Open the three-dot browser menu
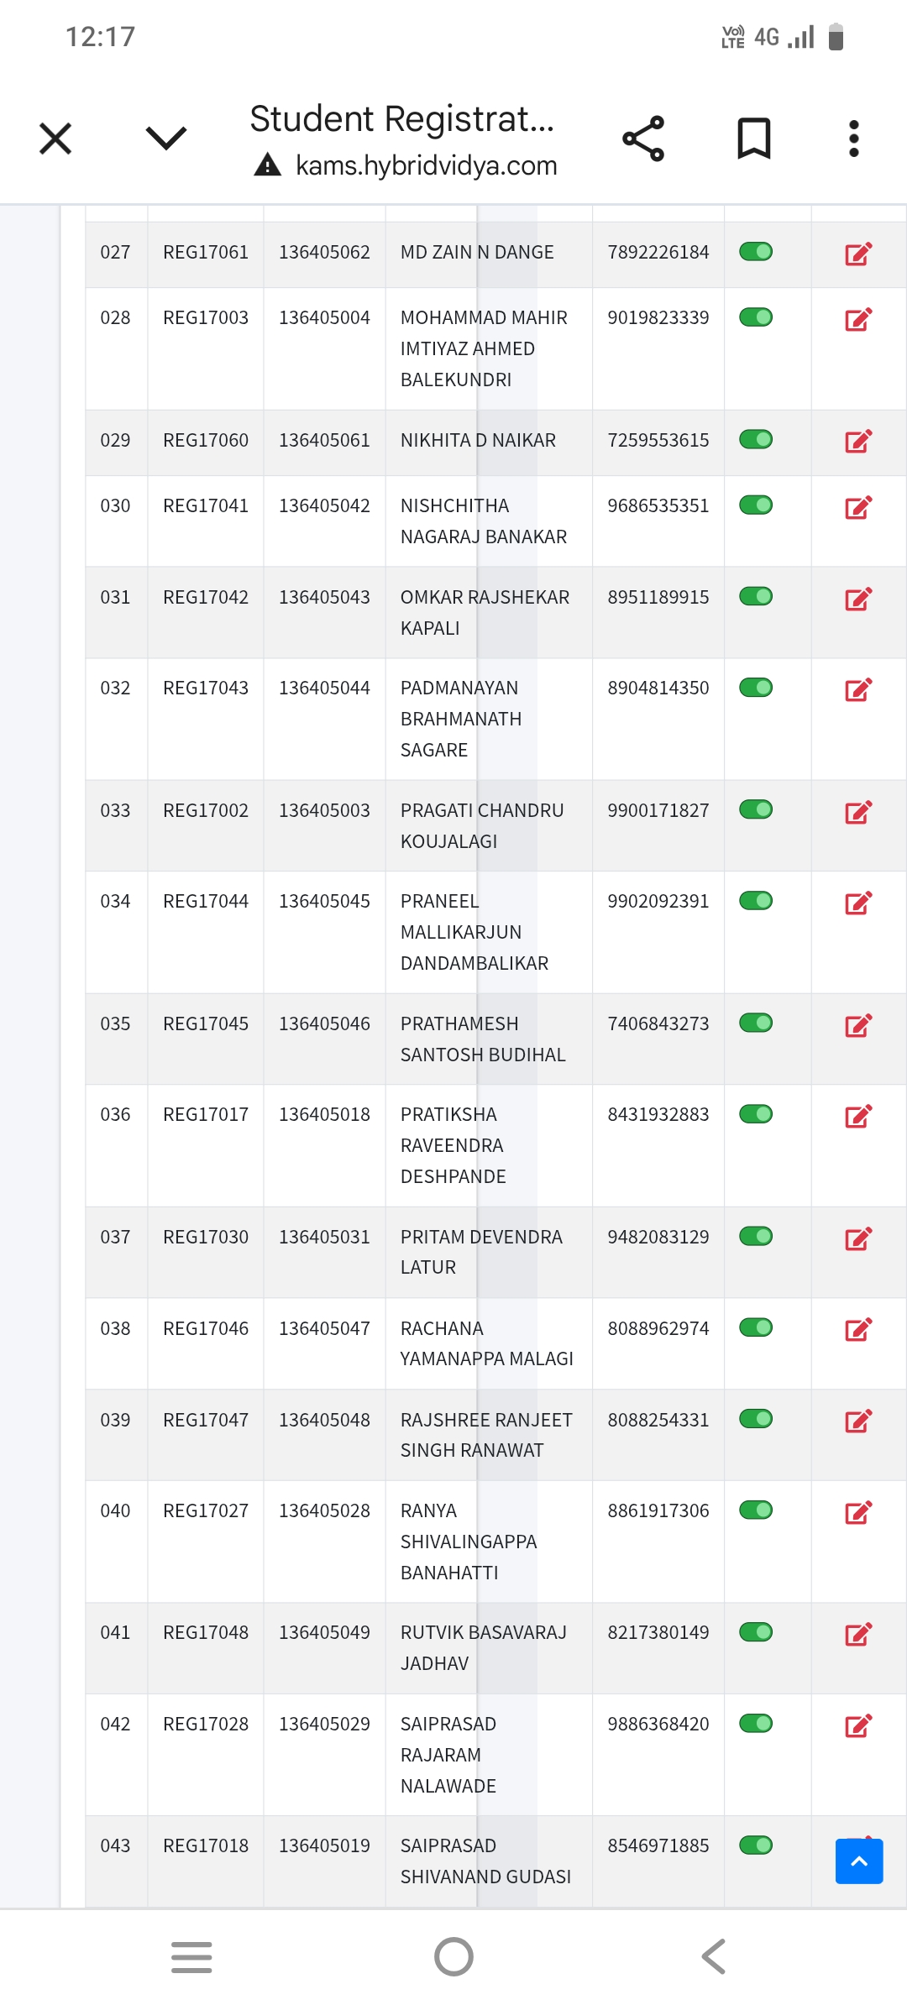The image size is (907, 2005). click(854, 139)
